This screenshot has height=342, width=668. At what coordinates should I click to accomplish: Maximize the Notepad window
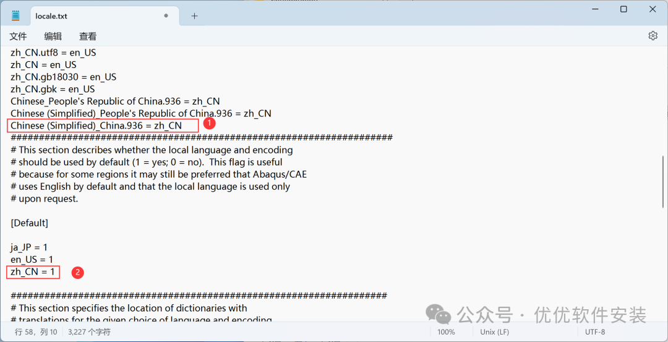(623, 9)
